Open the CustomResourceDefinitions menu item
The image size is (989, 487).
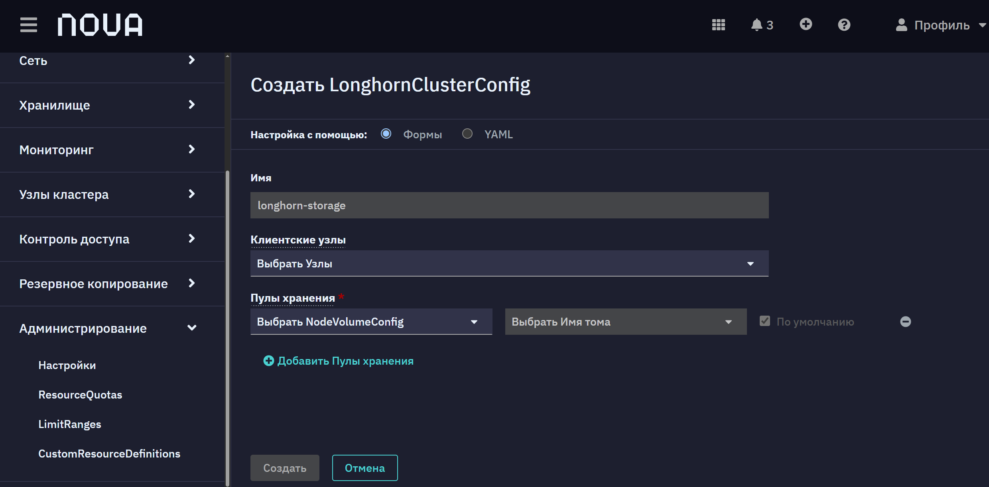pos(109,454)
